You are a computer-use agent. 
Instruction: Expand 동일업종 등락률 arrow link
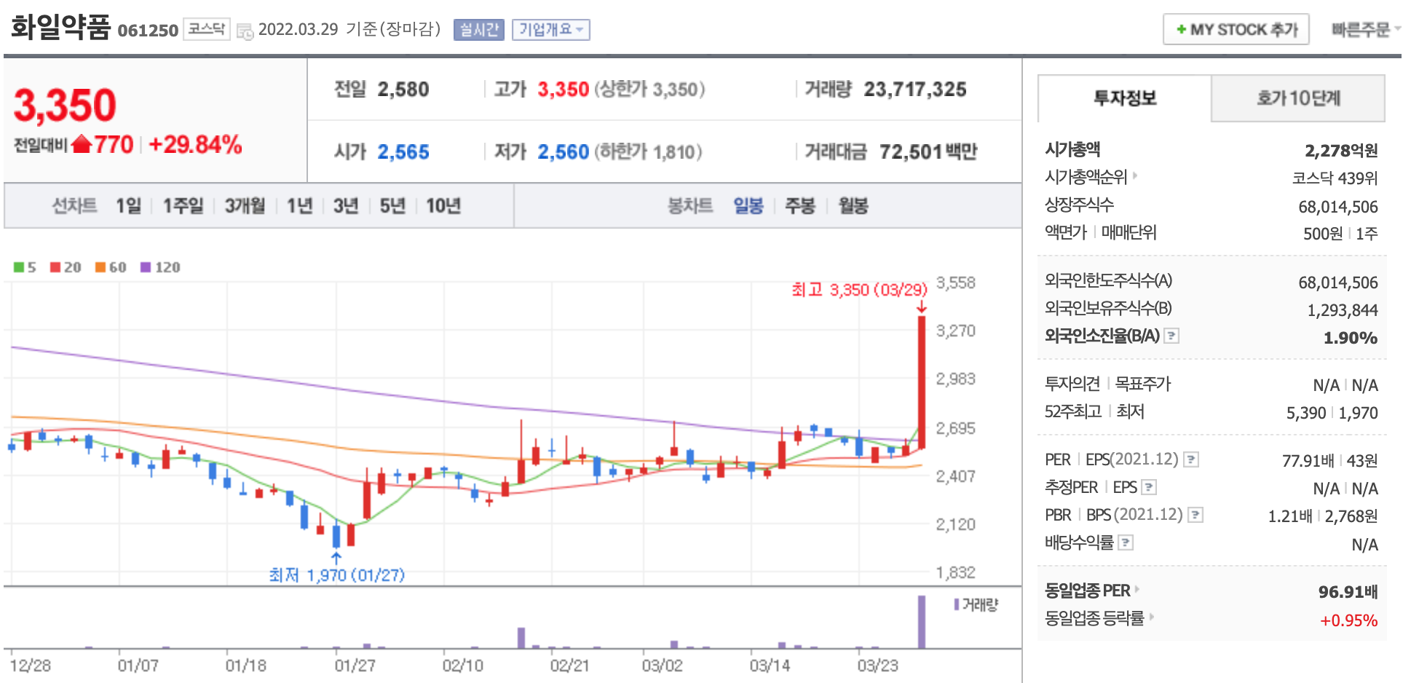1151,617
